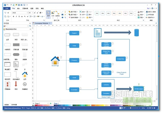Select the 表格 form shape in library

[16, 64]
